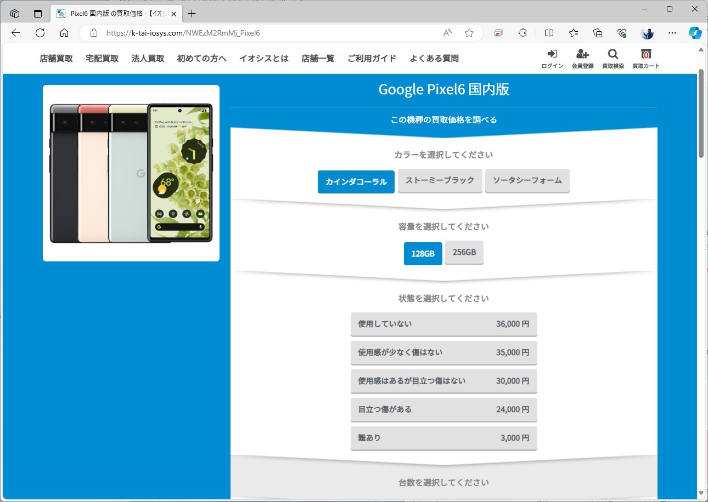Click the 会員登録 member registration icon
The height and width of the screenshot is (502, 708).
(x=582, y=59)
